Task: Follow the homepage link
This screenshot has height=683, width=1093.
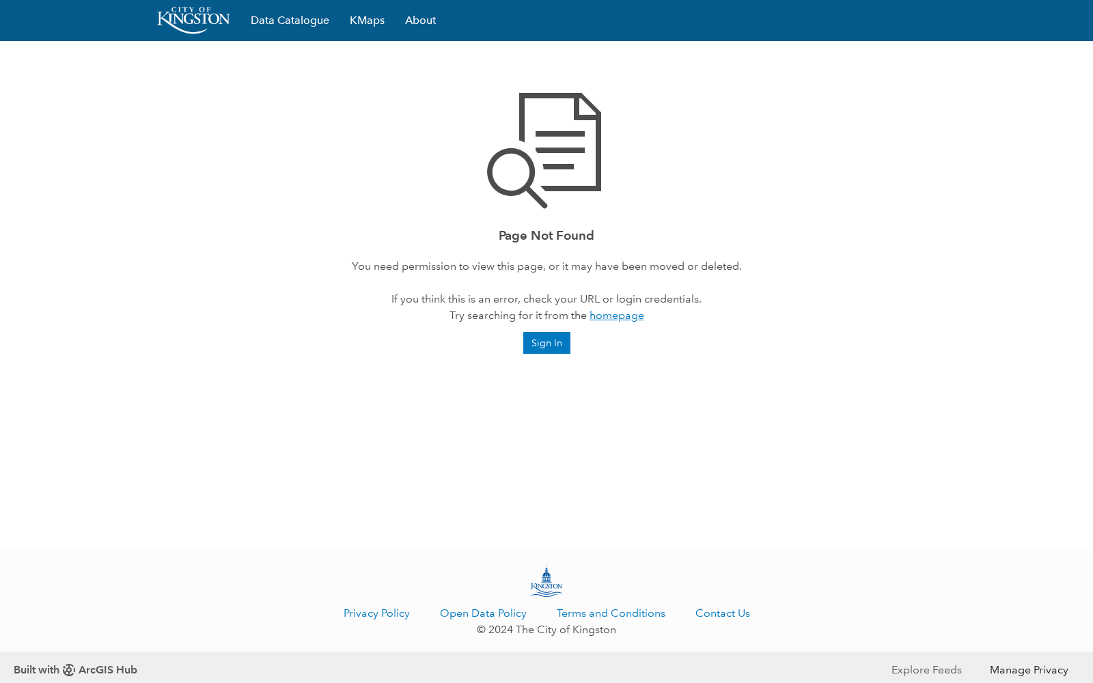Action: coord(616,316)
